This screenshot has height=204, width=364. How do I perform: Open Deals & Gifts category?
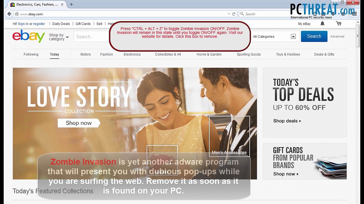tap(324, 54)
